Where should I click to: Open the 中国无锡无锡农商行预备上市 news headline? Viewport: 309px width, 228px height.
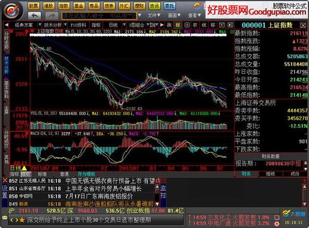[x=110, y=181]
